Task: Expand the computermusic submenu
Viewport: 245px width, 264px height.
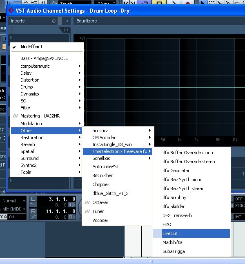Action: [x=47, y=66]
